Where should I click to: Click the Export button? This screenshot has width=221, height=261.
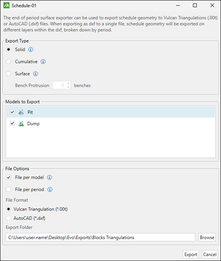[x=191, y=254]
